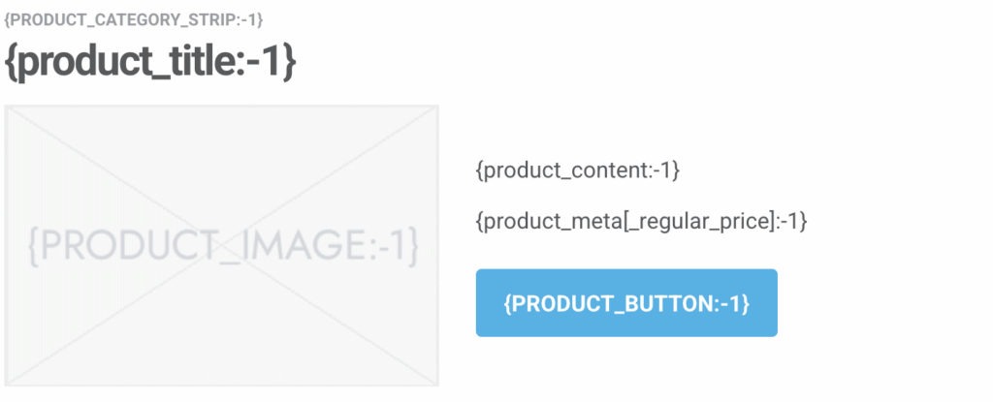The image size is (993, 402).
Task: Click the description text above the price
Action: pyautogui.click(x=578, y=170)
